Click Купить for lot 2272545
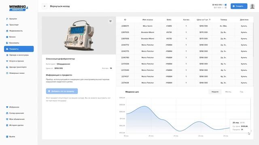The width and height of the screenshot is (259, 145). pyautogui.click(x=244, y=70)
